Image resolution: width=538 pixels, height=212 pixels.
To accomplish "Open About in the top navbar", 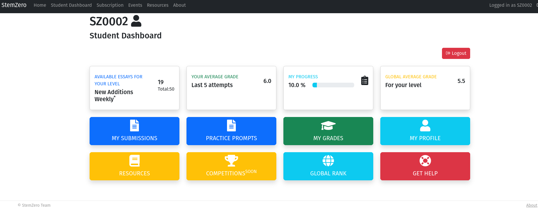I will click(179, 5).
